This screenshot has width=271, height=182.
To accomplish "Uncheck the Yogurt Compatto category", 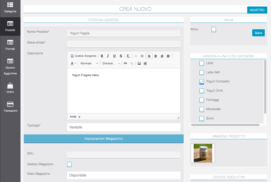I will tap(202, 82).
